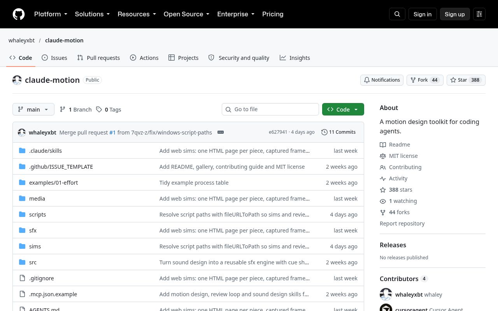Click the Report repository link
Image resolution: width=498 pixels, height=311 pixels.
tap(402, 224)
